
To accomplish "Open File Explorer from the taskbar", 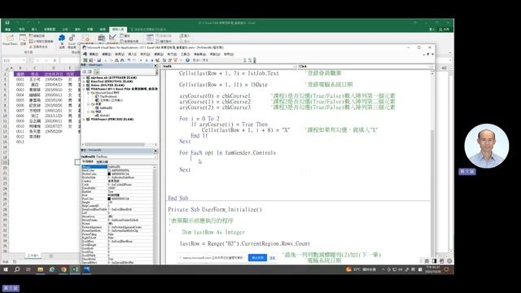I will [x=40, y=269].
